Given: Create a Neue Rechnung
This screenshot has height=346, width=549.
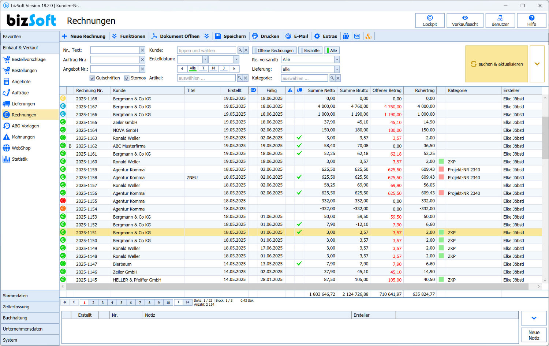Looking at the screenshot, I should click(84, 36).
